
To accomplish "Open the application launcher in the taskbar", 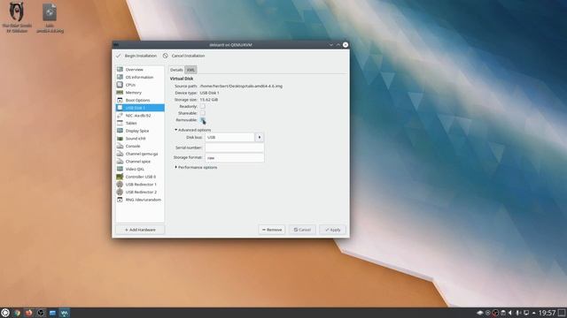I will 5,313.
